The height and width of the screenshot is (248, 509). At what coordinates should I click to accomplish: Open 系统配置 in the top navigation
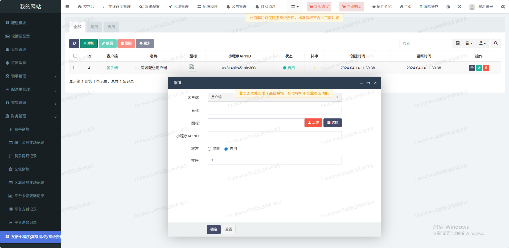click(x=150, y=7)
